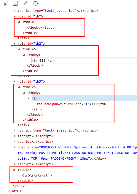Collapse the div id="tb3" node

click(x=14, y=81)
